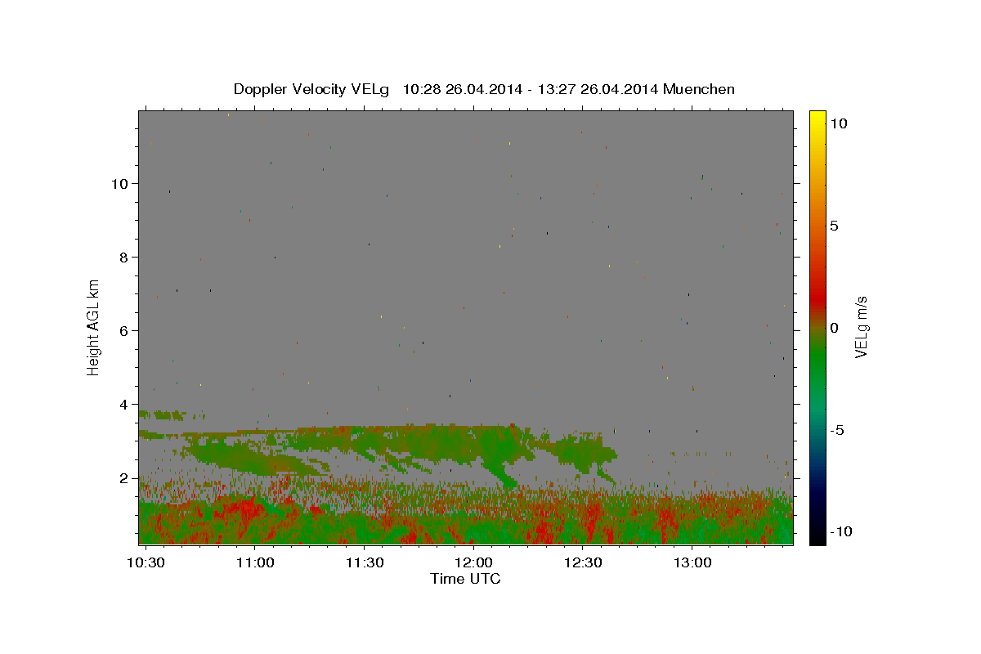Click the 'Muenchen' location in the title
Viewport: 981px width, 654px height.
[x=699, y=89]
